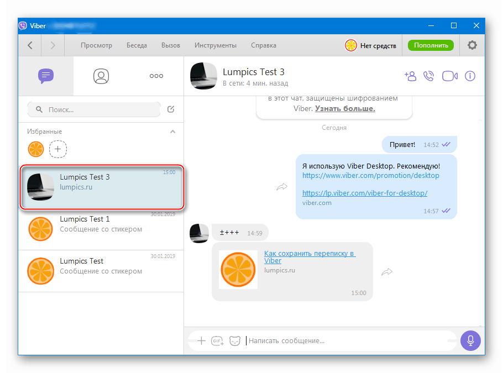Open the Беседа menu
The width and height of the screenshot is (503, 373).
coord(137,45)
